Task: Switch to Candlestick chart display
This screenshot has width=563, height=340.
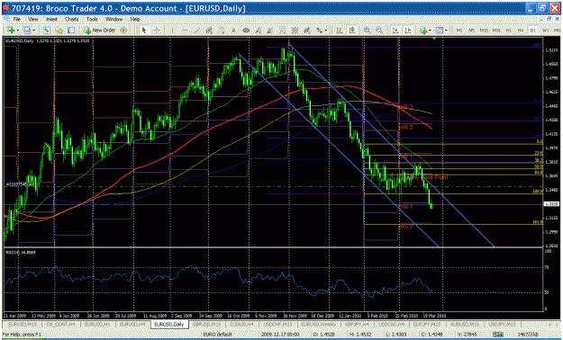Action: [351, 31]
